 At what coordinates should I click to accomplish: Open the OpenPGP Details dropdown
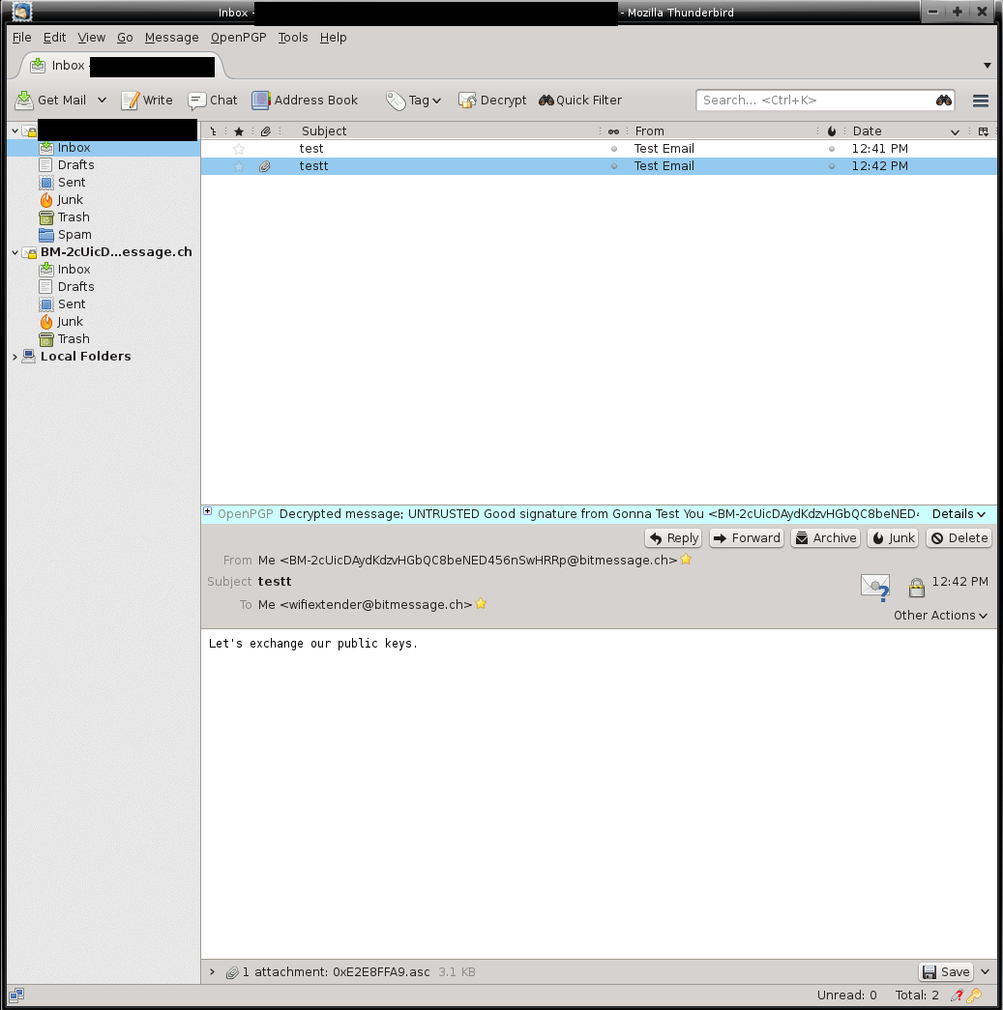959,514
